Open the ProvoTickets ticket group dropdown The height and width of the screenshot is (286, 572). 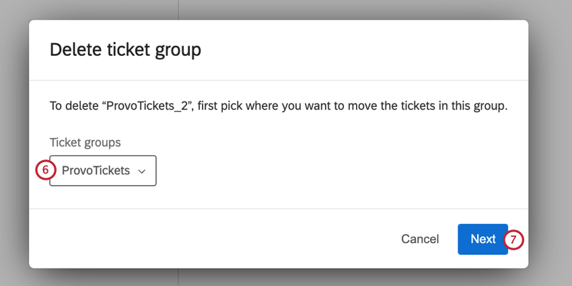103,171
